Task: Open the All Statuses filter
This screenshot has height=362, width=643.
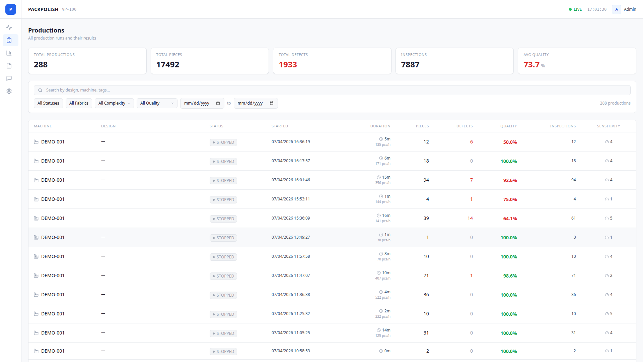Action: [48, 103]
